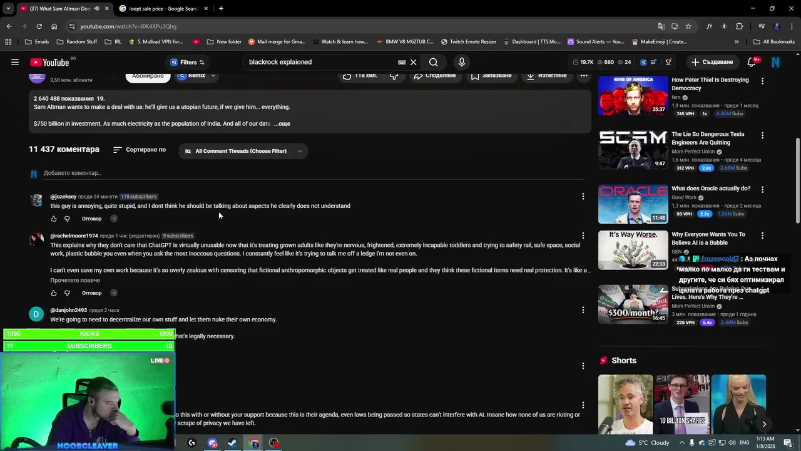Dislike the comment by @rachelmoore1974
This screenshot has width=801, height=451.
(68, 293)
